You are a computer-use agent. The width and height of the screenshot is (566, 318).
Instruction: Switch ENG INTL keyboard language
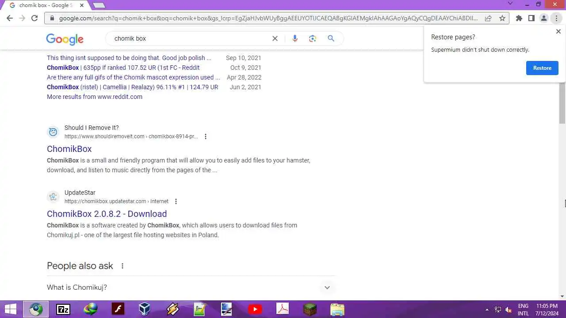click(523, 310)
